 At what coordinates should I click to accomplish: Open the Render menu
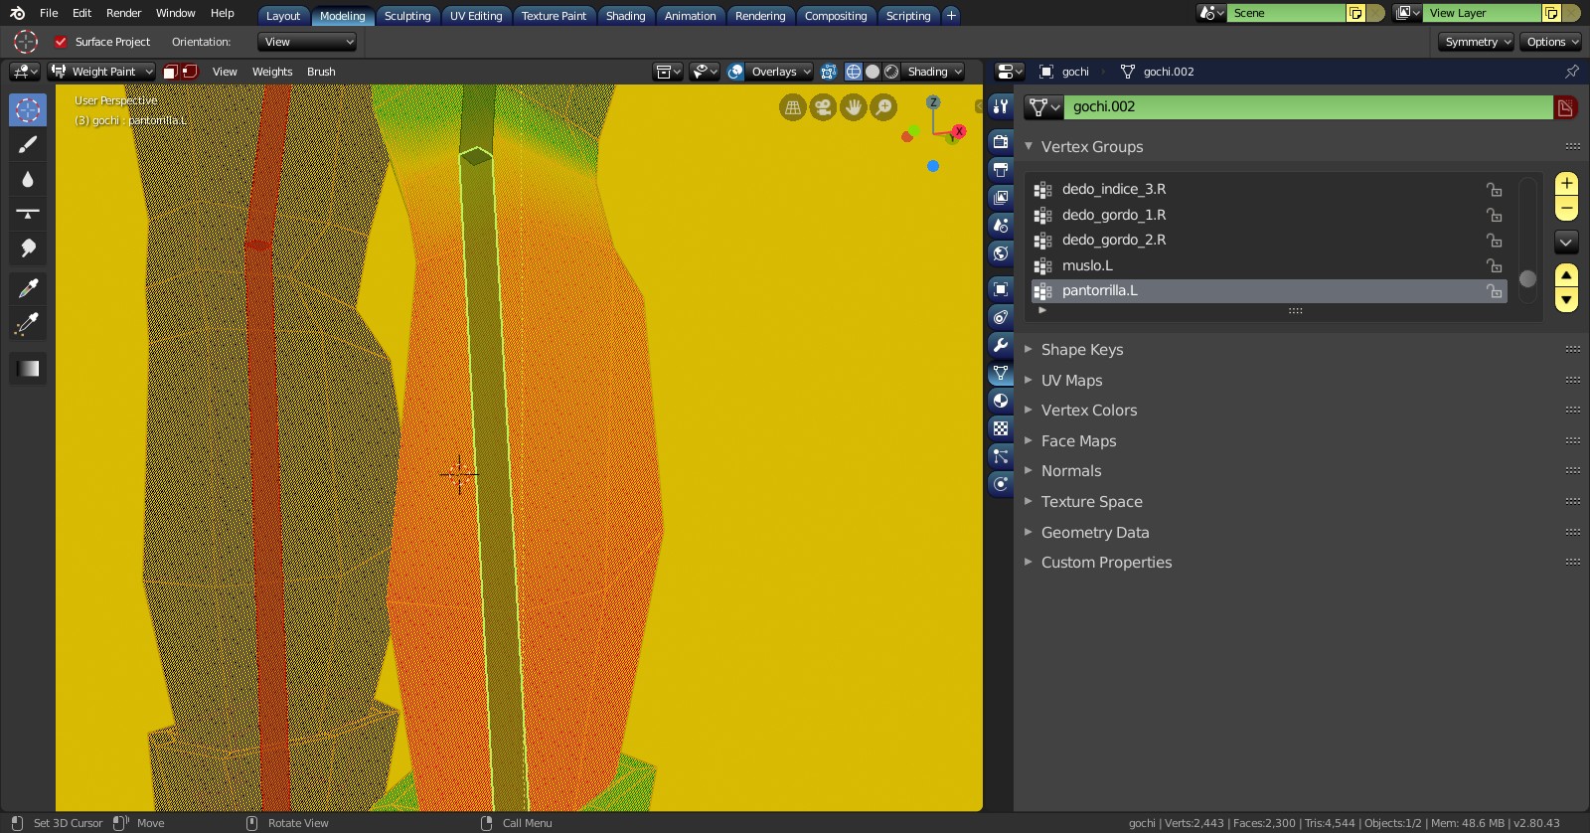tap(124, 13)
